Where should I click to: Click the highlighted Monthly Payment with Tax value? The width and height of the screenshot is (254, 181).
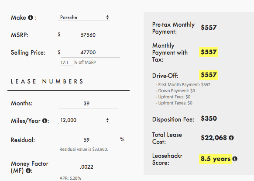tap(209, 52)
